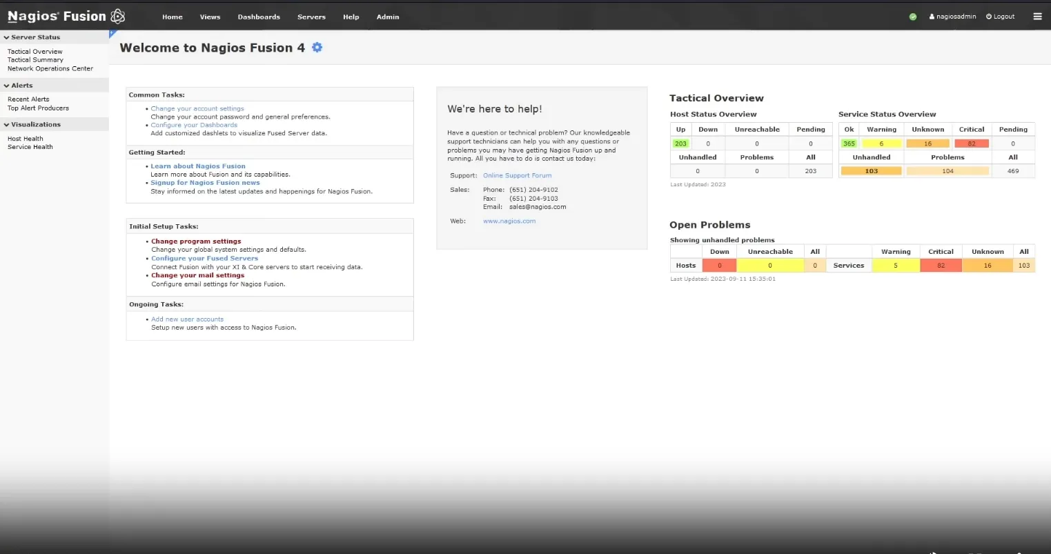Open Tactical Summary in the sidebar
Image resolution: width=1051 pixels, height=554 pixels.
click(35, 60)
